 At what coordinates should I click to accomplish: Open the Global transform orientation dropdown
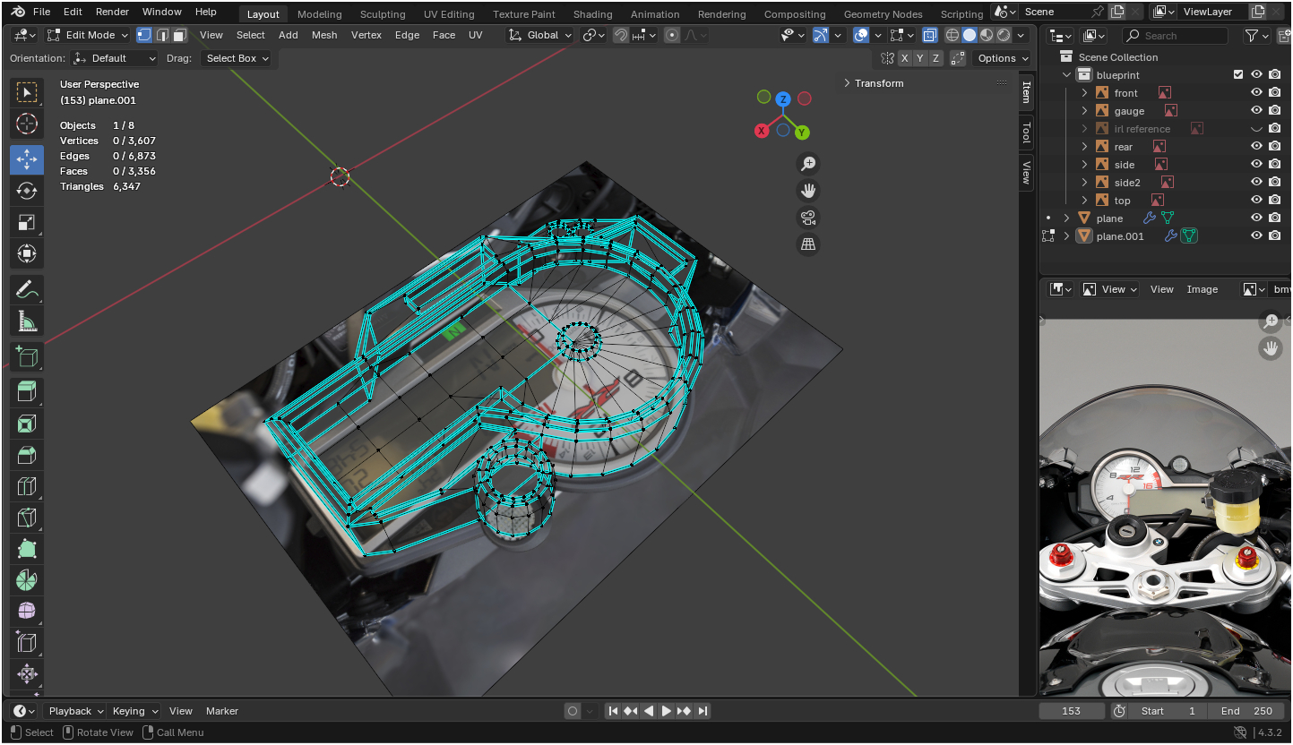[539, 35]
